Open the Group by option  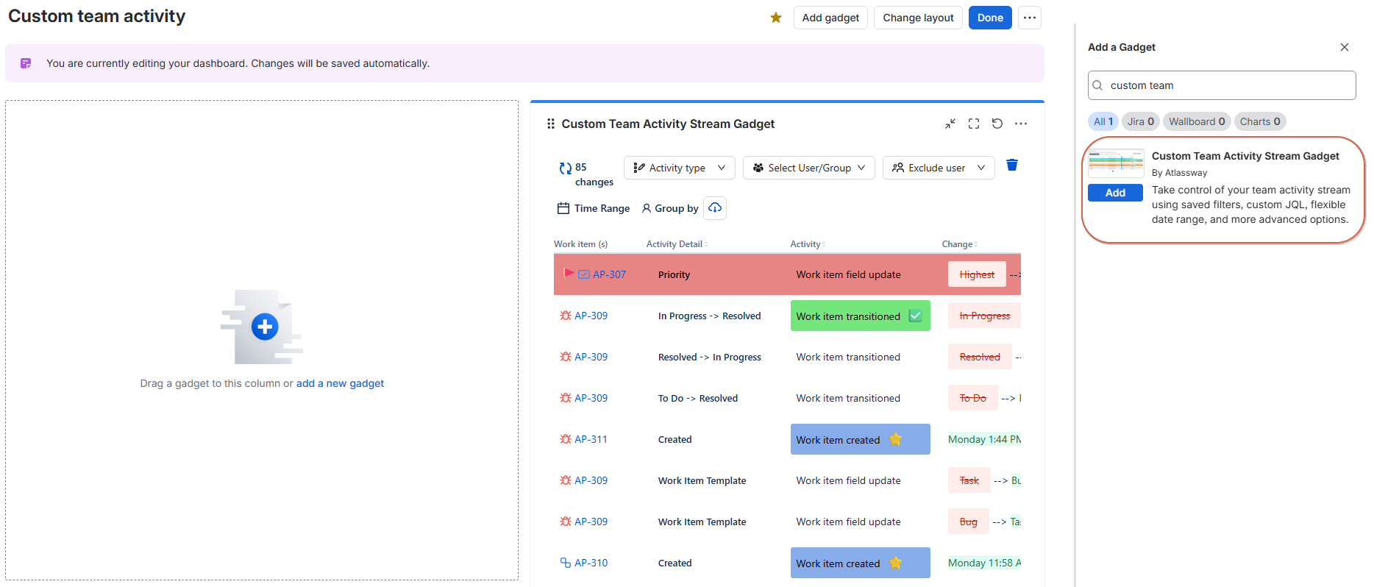pyautogui.click(x=670, y=208)
